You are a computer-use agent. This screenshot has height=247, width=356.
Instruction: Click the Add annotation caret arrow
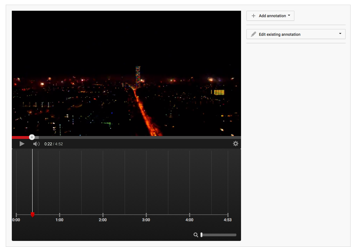(x=289, y=15)
